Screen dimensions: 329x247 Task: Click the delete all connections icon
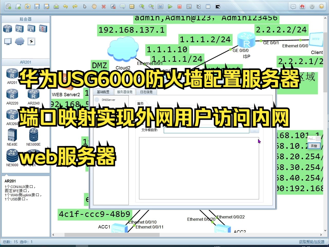pos(113,6)
